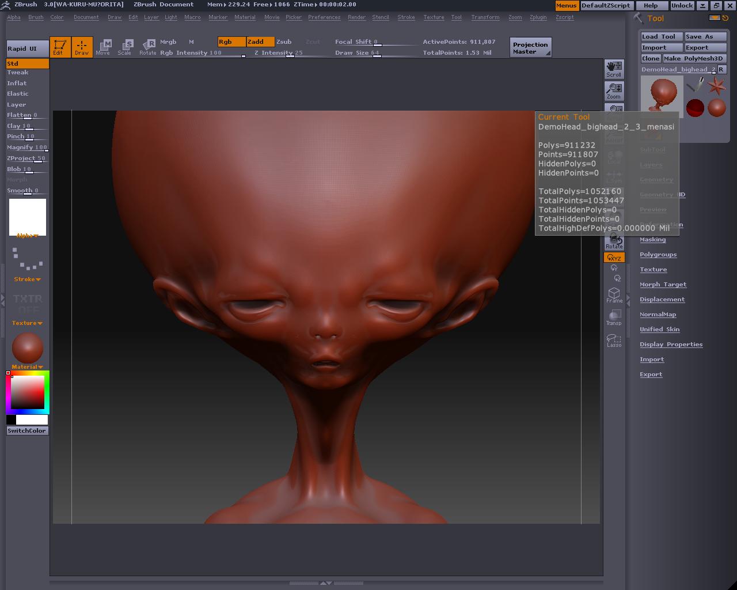Click Make PolyMesh3D
Screen dimensions: 737x590
pyautogui.click(x=694, y=58)
